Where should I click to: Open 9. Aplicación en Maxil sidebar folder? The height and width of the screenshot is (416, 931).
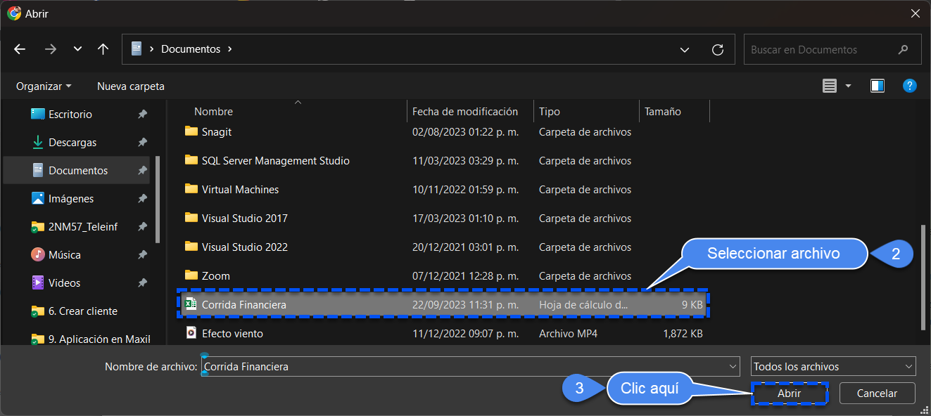(77, 338)
